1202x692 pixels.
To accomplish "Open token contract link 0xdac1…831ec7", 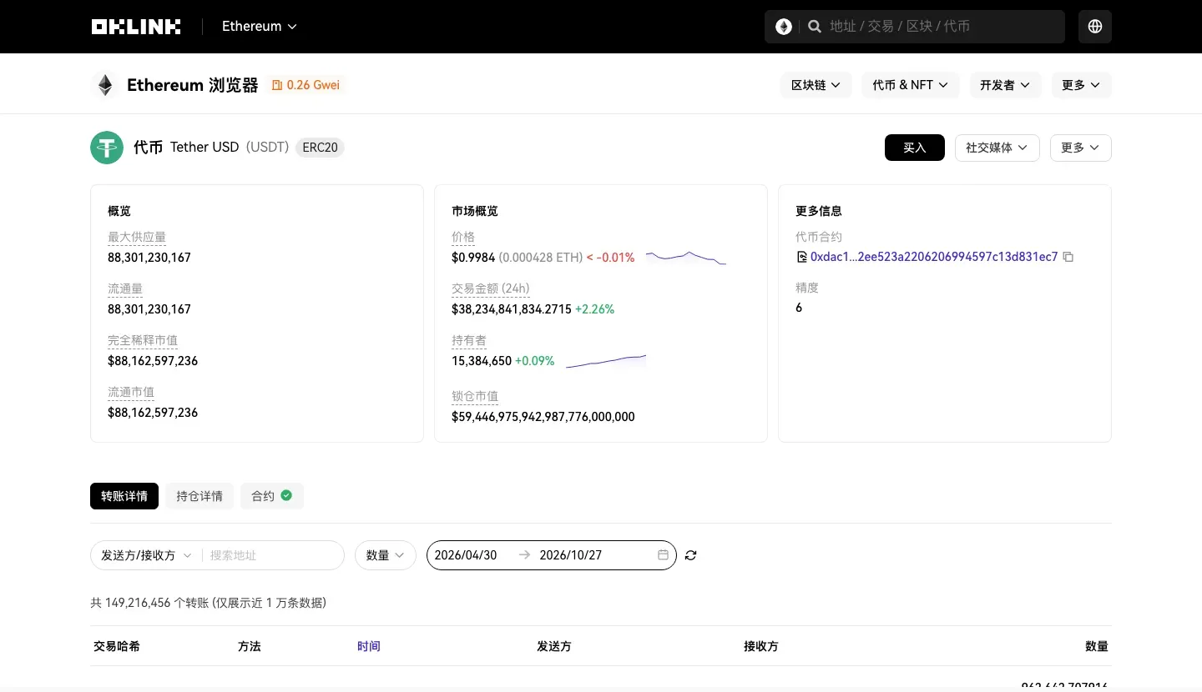I will [x=934, y=257].
